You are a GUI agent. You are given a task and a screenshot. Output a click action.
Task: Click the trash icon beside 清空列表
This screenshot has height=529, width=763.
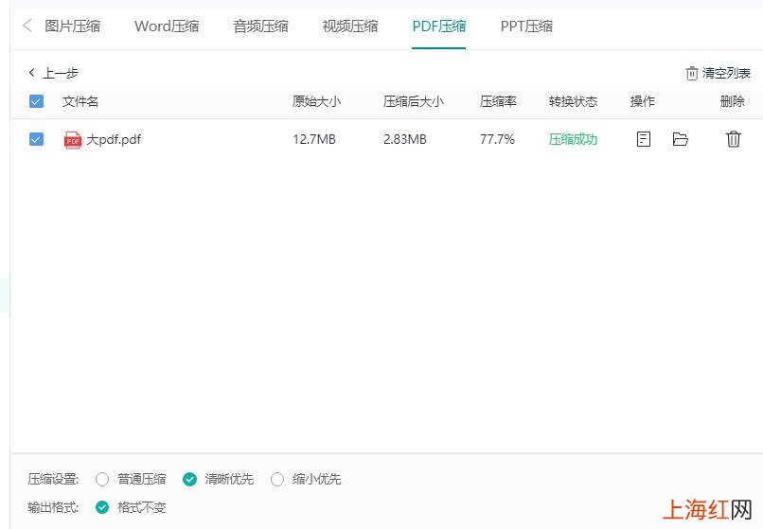click(x=691, y=74)
